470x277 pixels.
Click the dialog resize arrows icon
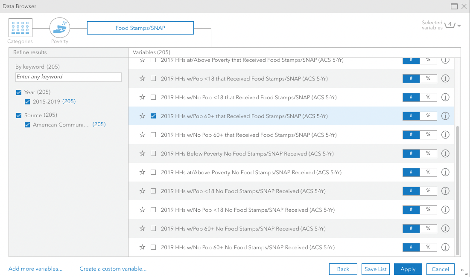[464, 271]
